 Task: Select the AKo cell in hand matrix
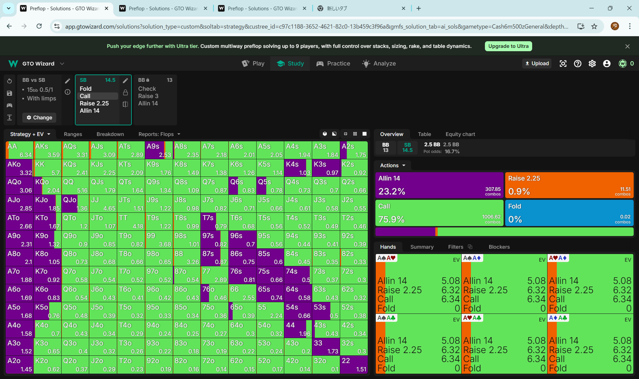coord(19,168)
